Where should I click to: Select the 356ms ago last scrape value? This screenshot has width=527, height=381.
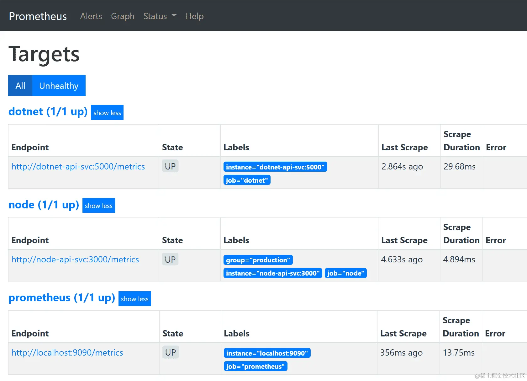point(402,353)
